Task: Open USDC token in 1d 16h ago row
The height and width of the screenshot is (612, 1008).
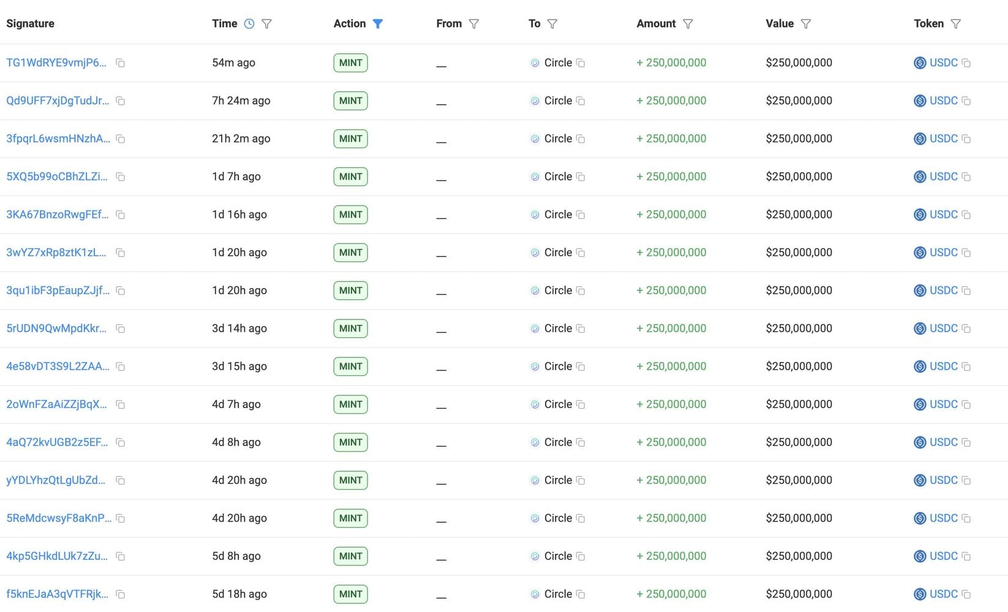Action: [944, 214]
